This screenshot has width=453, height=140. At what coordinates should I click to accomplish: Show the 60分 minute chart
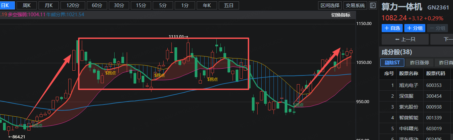click(x=97, y=5)
